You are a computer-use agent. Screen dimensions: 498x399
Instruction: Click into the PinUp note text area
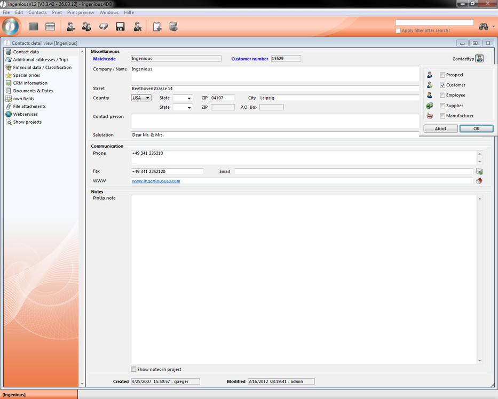[x=303, y=277]
